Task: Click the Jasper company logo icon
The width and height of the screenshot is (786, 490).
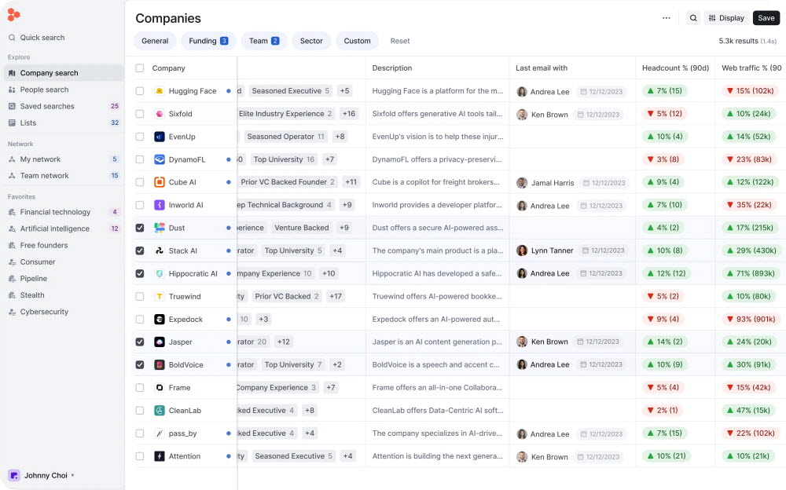Action: (160, 342)
